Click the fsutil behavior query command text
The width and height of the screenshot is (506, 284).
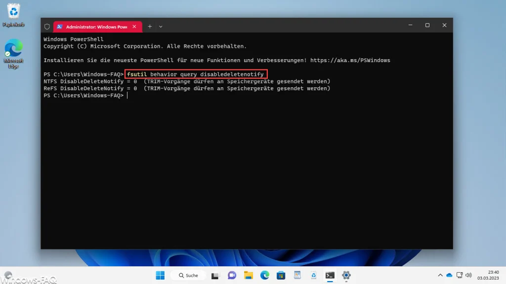coord(196,74)
